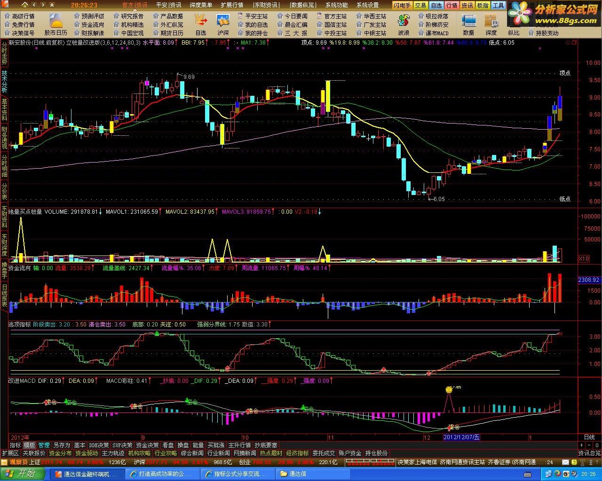Open the 沪深 market icon
Viewport: 602px width, 481px height.
pos(223,24)
